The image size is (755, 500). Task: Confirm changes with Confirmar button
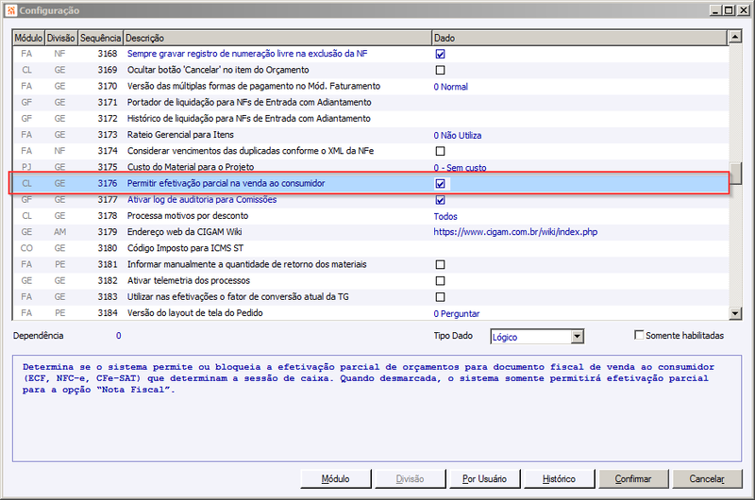(x=633, y=479)
